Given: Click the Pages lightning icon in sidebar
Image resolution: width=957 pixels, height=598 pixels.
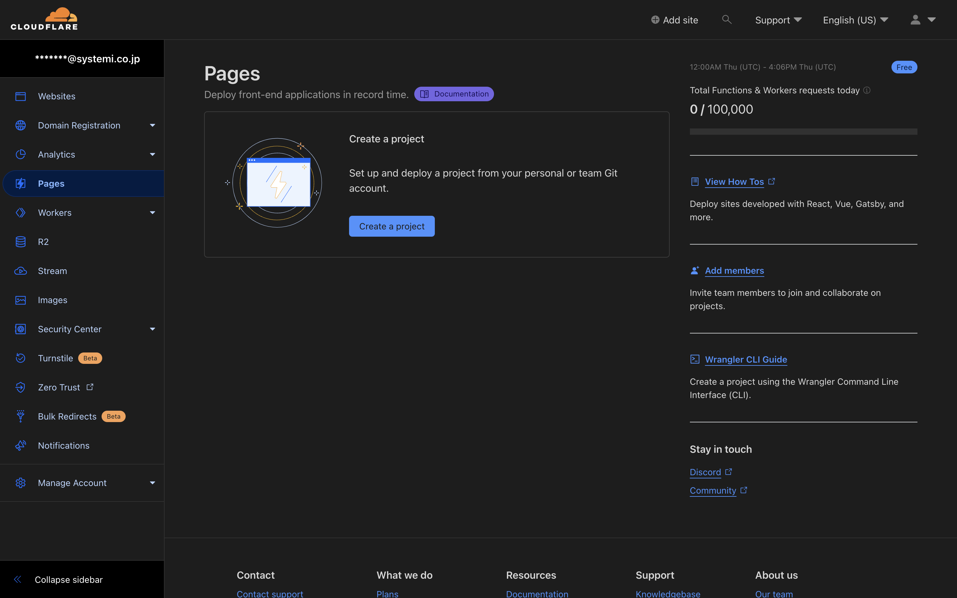Looking at the screenshot, I should [x=21, y=184].
